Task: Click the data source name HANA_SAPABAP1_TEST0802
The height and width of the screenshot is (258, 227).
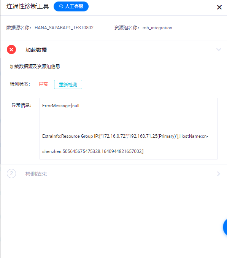Action: pos(64,28)
